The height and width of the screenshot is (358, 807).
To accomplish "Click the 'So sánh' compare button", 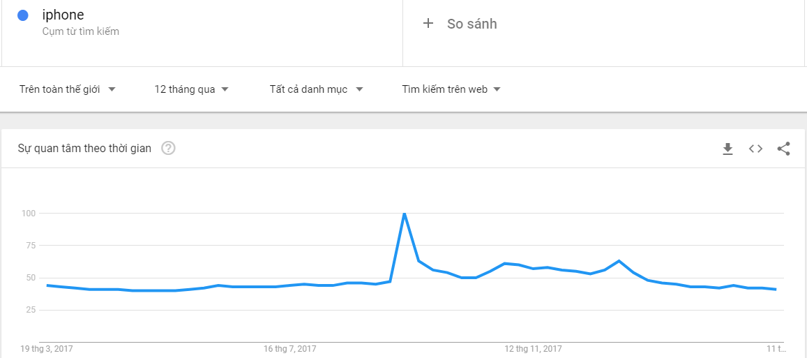I will 472,24.
